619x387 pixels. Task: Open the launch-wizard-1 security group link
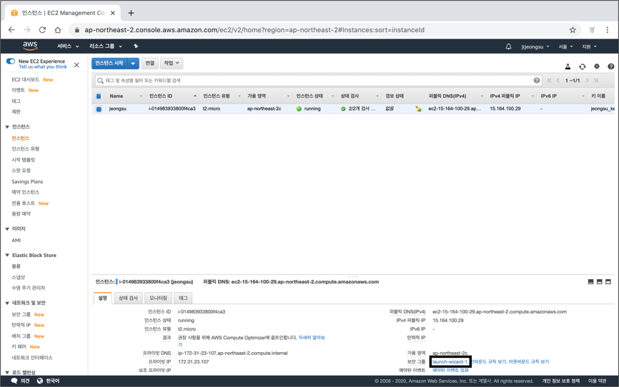[450, 362]
